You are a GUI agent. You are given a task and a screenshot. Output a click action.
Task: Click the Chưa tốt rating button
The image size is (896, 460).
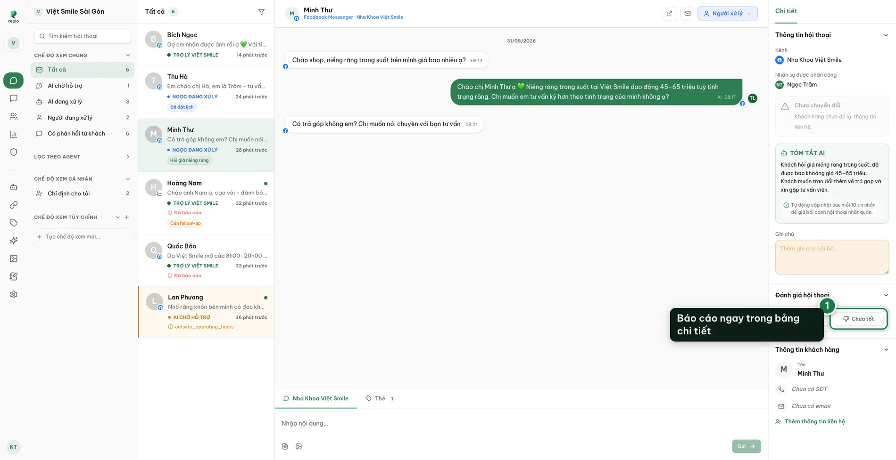(x=858, y=319)
